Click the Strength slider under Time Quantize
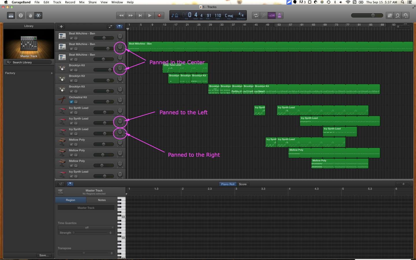The width and height of the screenshot is (416, 260). tap(90, 233)
